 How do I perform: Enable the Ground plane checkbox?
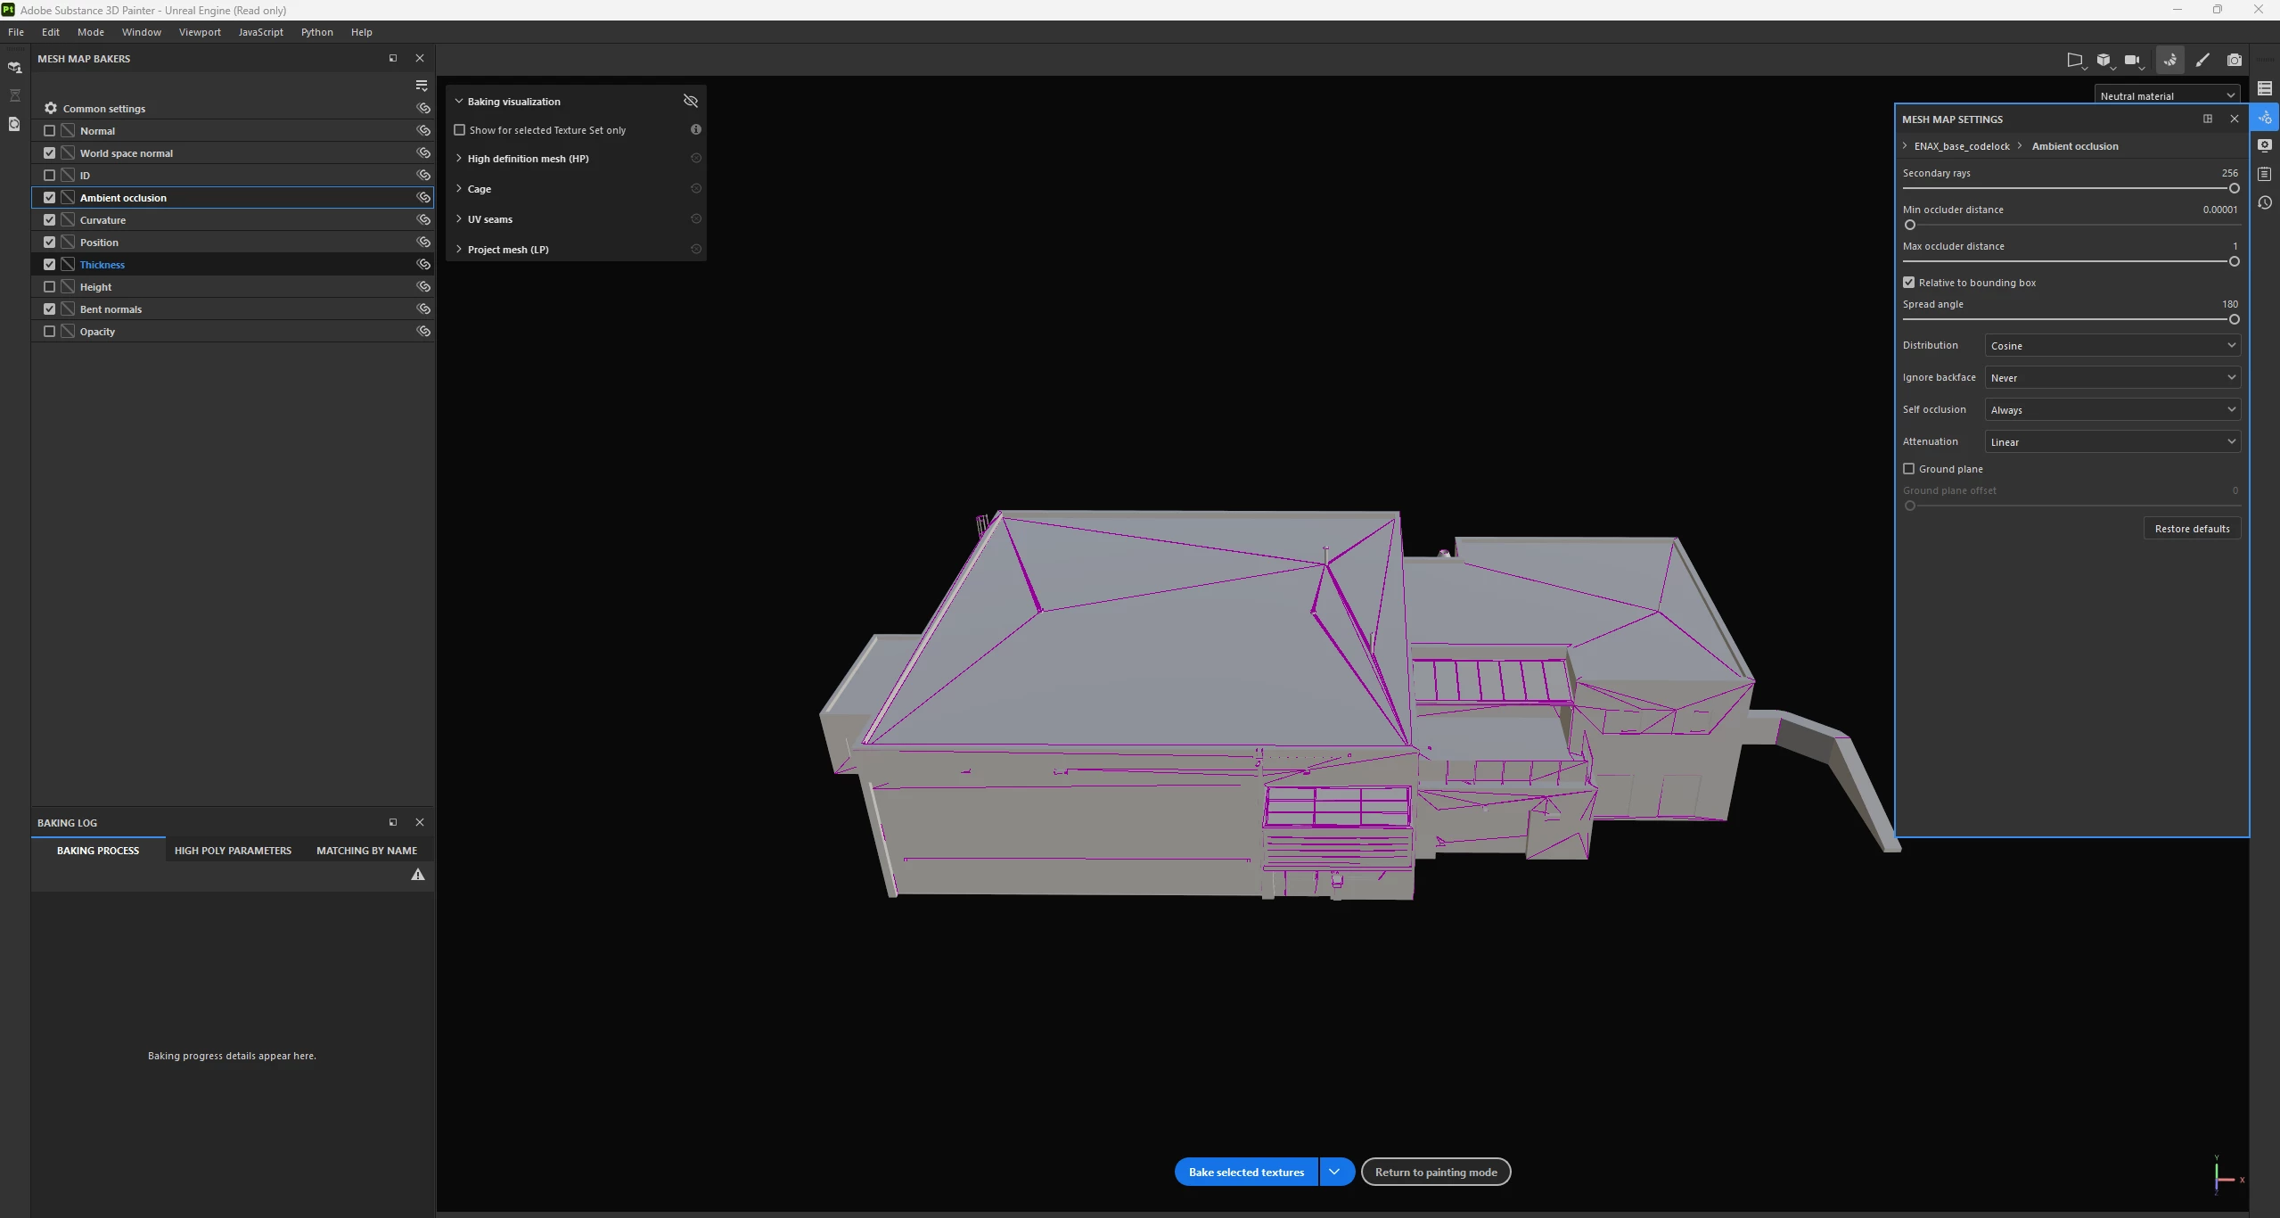tap(1909, 469)
